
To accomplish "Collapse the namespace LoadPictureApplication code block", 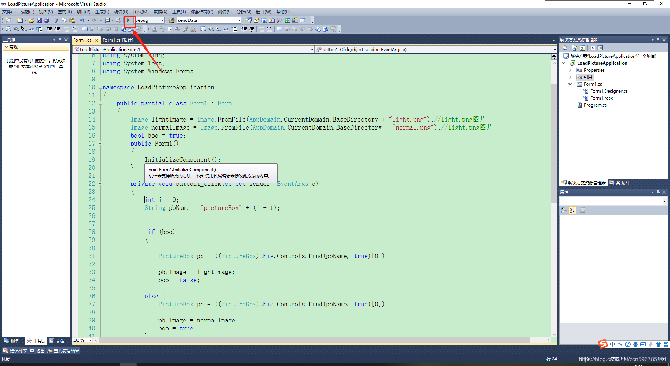I will click(100, 87).
